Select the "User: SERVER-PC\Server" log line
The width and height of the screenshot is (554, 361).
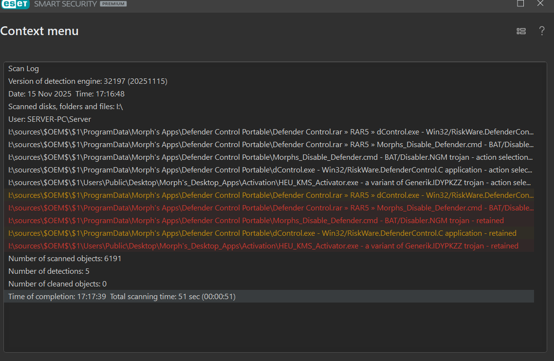point(50,119)
